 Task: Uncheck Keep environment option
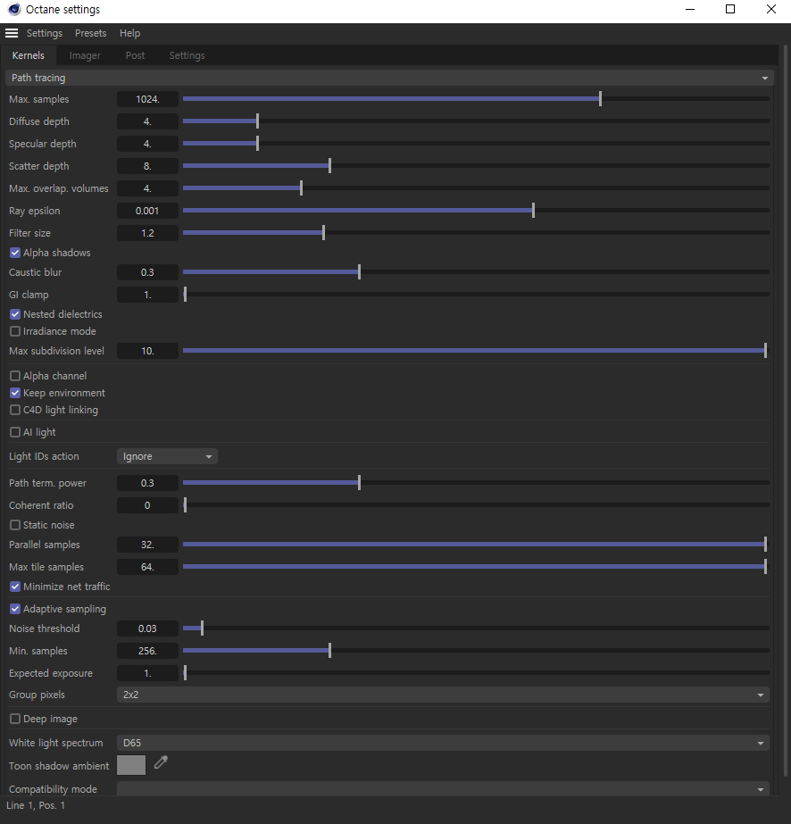point(15,393)
